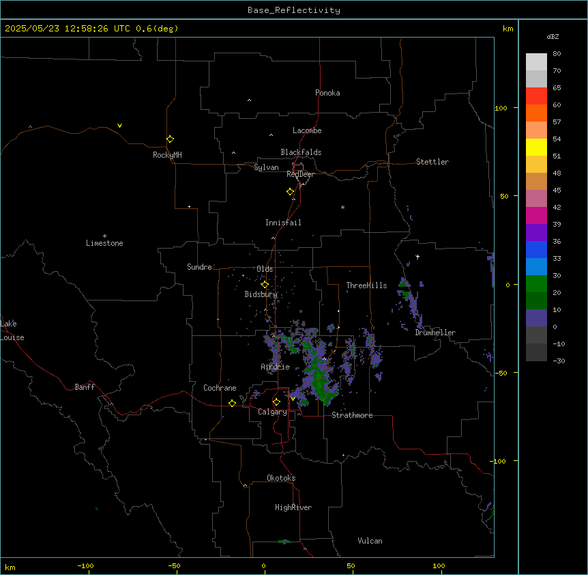Click the -50 tick on horizontal axis

174,565
